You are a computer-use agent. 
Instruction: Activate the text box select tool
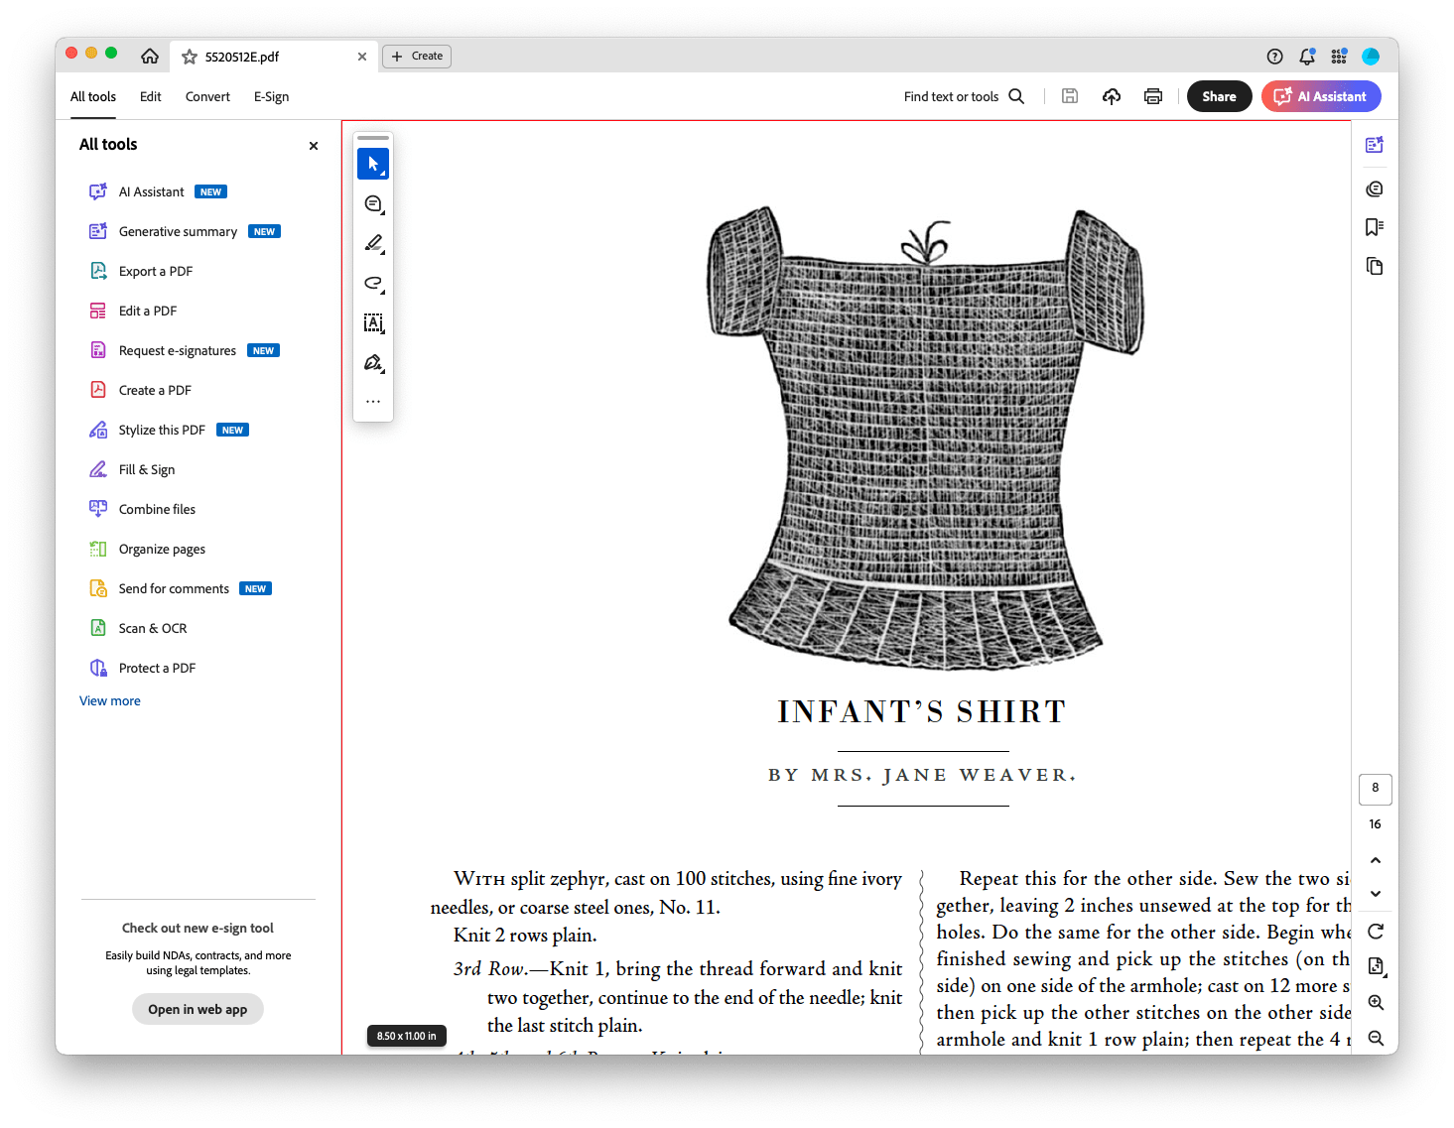point(373,322)
